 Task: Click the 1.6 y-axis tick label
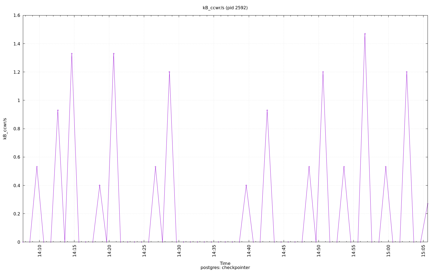click(17, 16)
